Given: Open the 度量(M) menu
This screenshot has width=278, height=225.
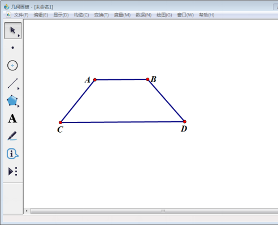Looking at the screenshot, I should 122,15.
